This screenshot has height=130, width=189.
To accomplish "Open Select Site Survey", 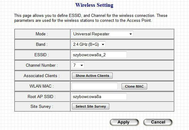I will click(90, 106).
